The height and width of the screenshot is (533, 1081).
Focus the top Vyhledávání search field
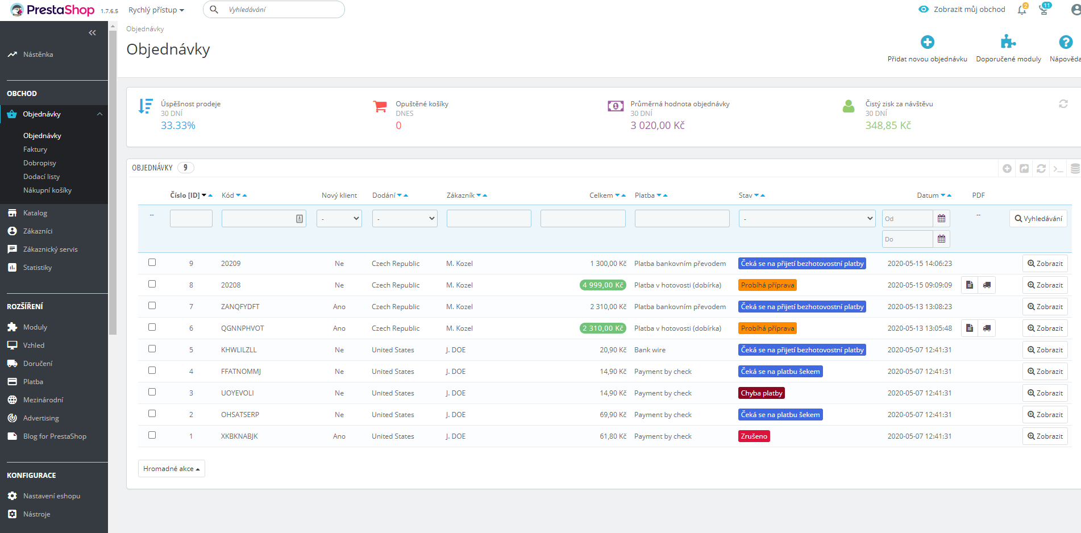click(x=274, y=10)
